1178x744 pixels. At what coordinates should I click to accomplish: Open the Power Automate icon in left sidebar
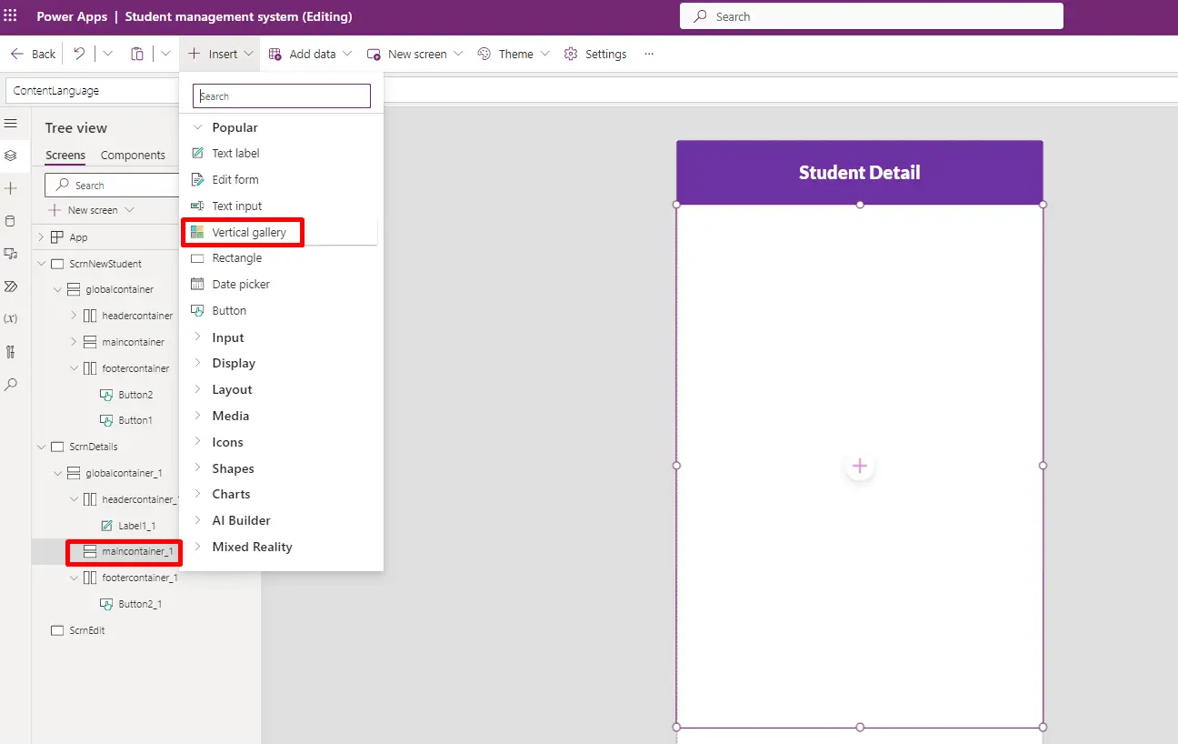pyautogui.click(x=11, y=287)
